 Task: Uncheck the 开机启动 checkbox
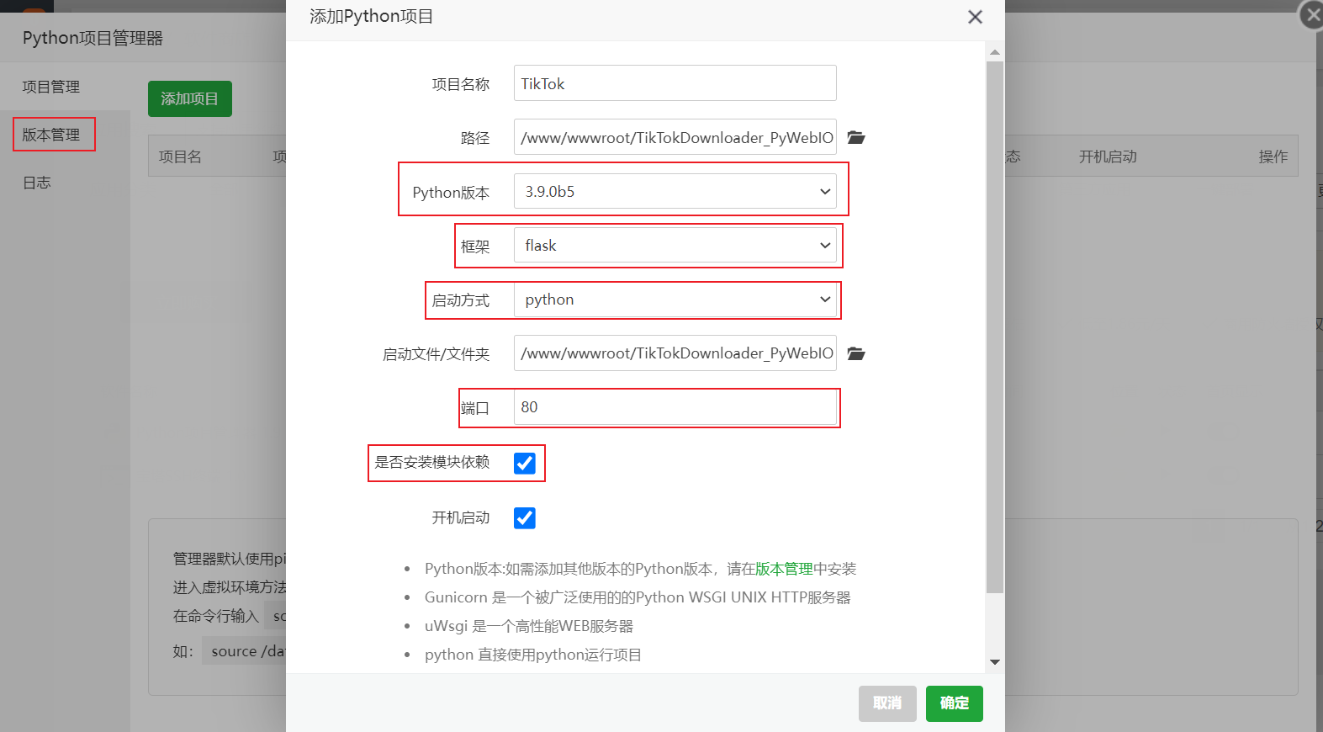pos(524,518)
